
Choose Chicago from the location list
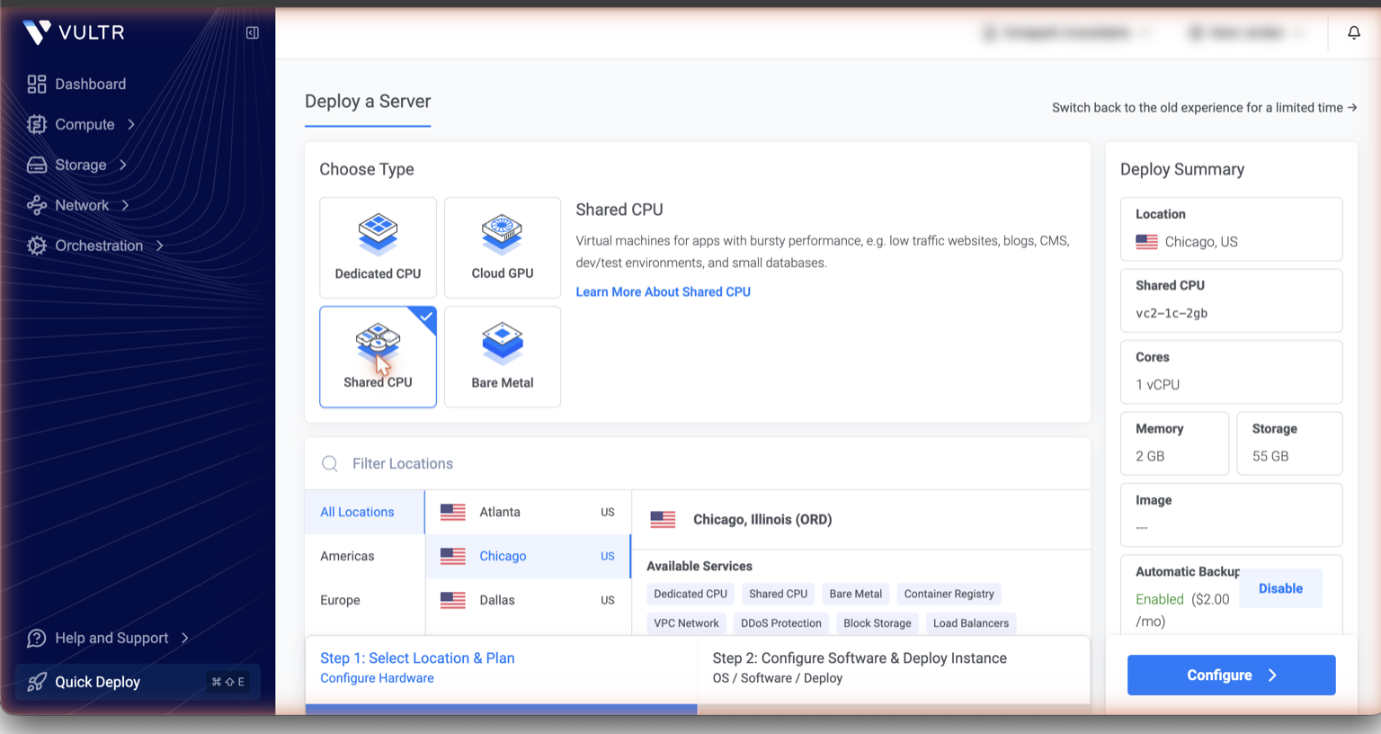pyautogui.click(x=528, y=556)
